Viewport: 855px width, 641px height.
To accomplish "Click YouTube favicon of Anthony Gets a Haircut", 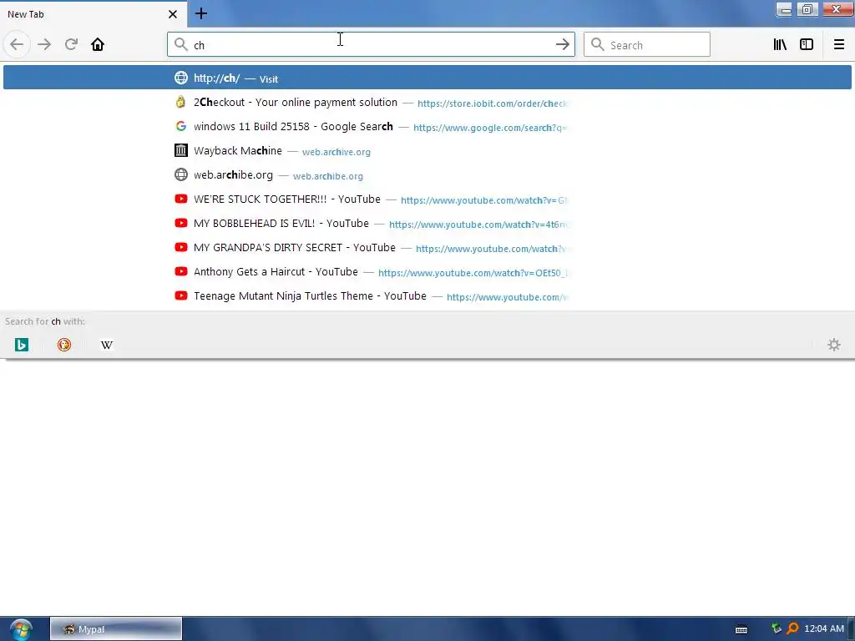I will click(181, 271).
